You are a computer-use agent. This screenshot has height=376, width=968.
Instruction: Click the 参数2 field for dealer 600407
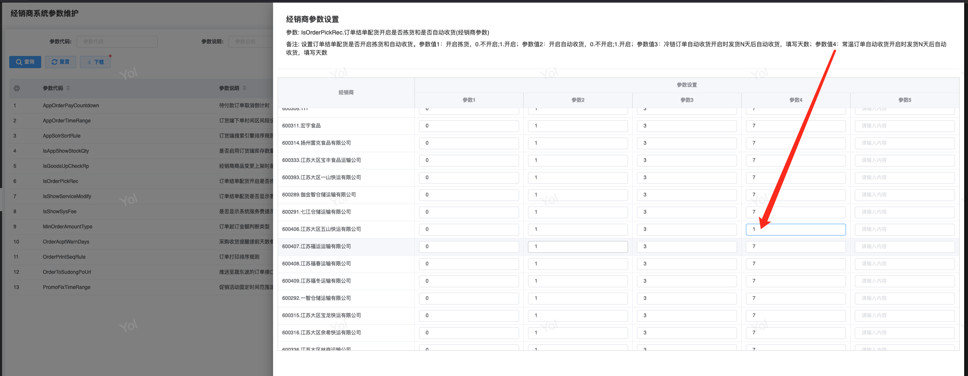coord(578,246)
